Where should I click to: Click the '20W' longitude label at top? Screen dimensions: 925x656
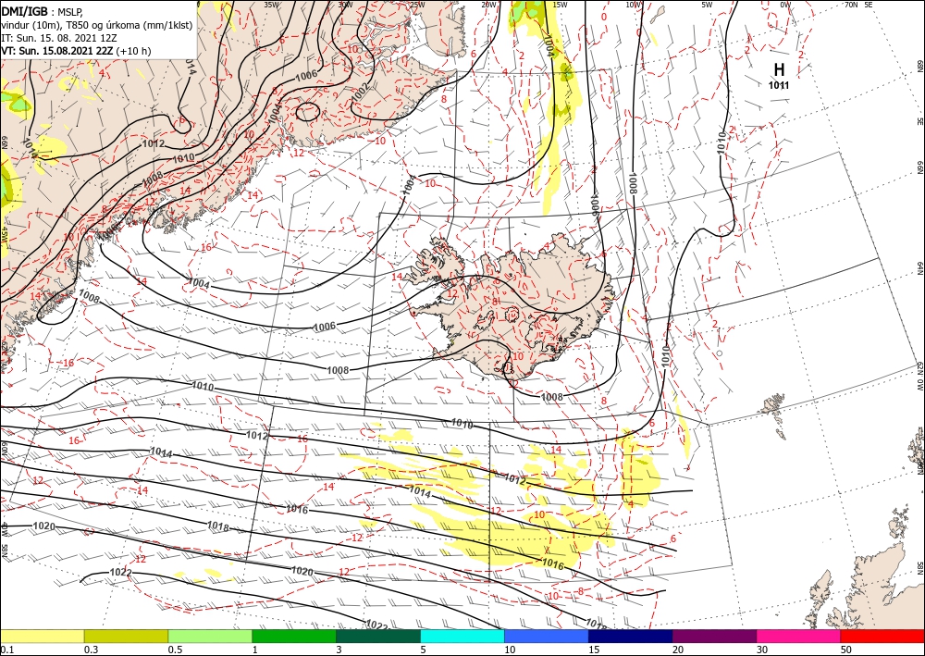point(488,5)
